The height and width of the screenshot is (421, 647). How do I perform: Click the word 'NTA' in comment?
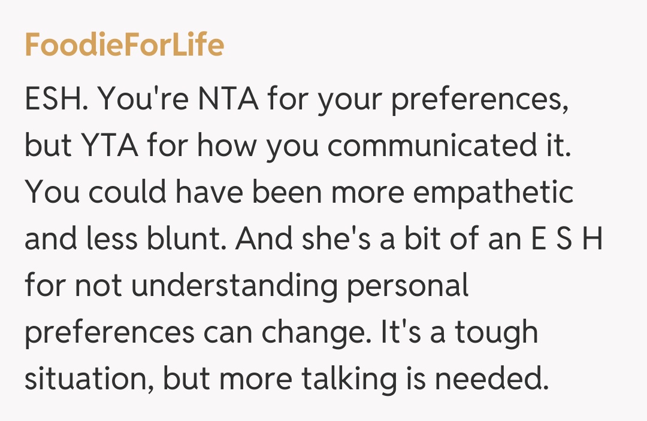(x=231, y=99)
